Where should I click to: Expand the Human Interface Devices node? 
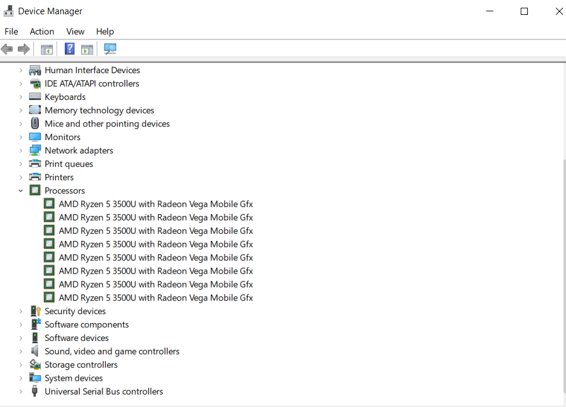click(x=21, y=70)
